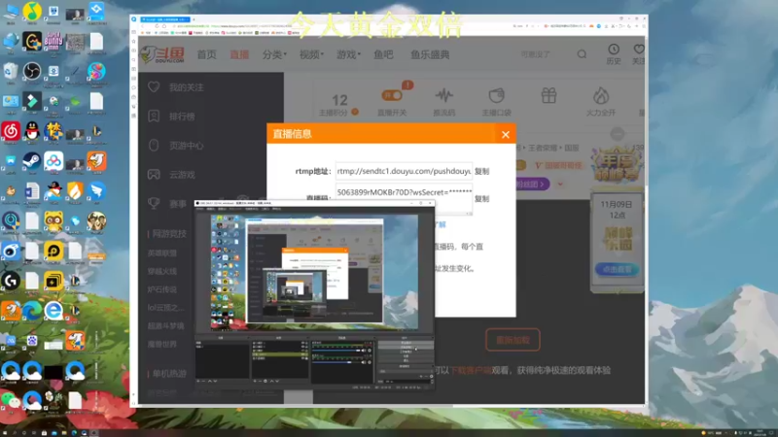Expand the 游戏 games dropdown

[x=348, y=54]
